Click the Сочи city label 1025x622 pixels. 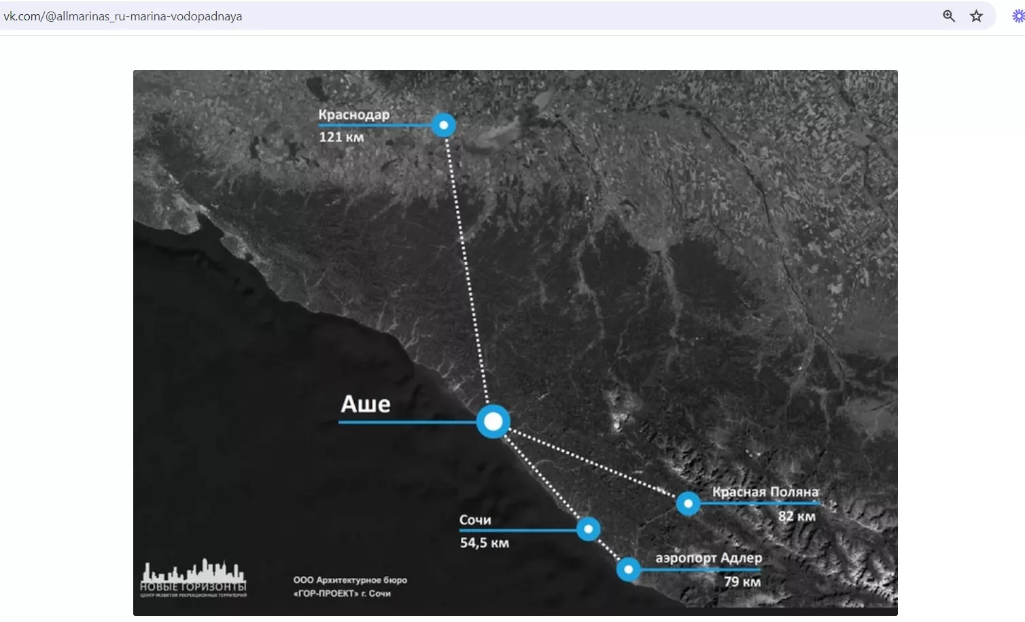475,519
